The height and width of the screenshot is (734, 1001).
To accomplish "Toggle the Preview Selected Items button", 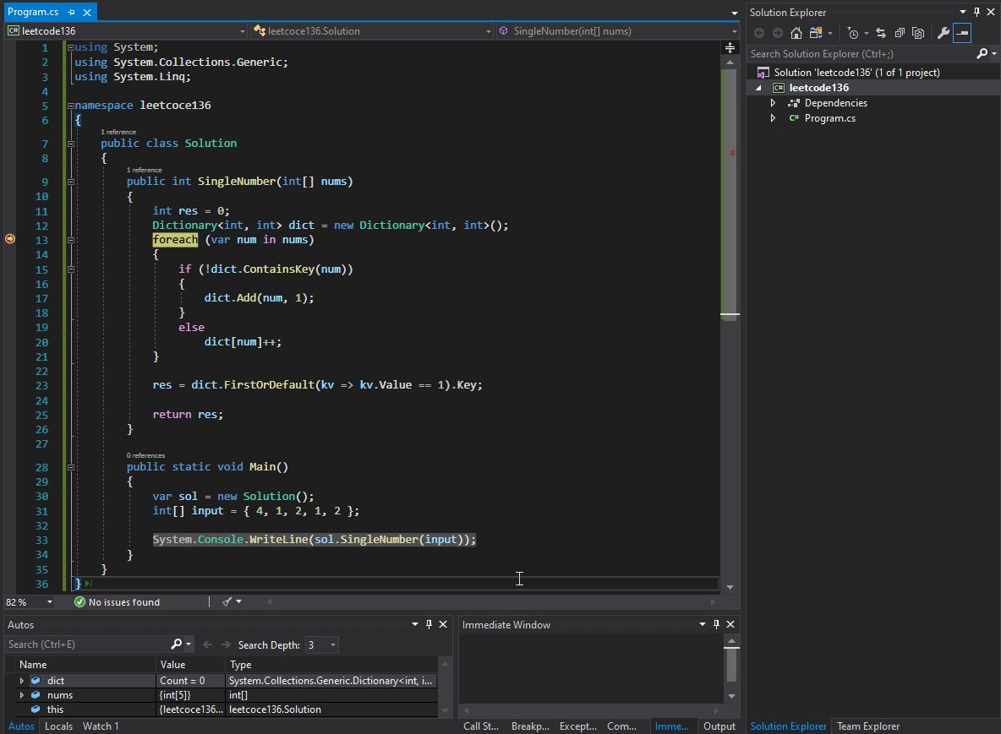I will tap(962, 33).
